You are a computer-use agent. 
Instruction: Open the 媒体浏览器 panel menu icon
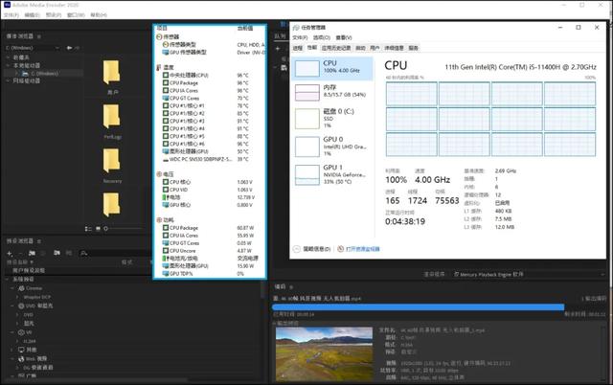(x=38, y=36)
